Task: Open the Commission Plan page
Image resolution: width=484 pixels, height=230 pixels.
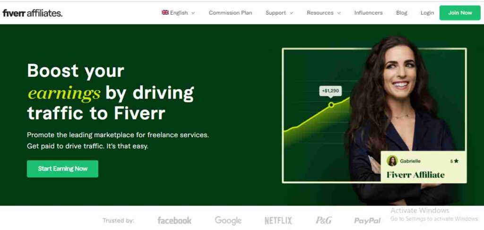Action: (230, 13)
